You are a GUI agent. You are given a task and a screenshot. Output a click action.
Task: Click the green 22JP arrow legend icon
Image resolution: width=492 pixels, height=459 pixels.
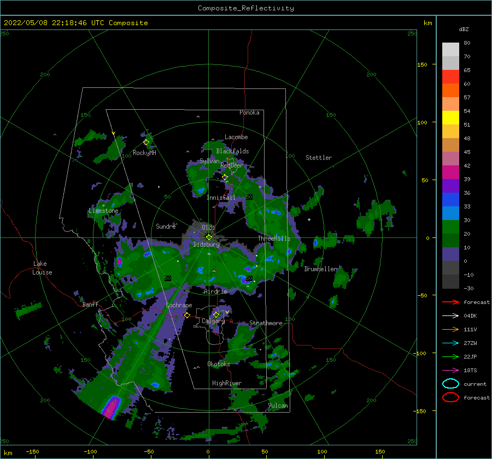[450, 356]
